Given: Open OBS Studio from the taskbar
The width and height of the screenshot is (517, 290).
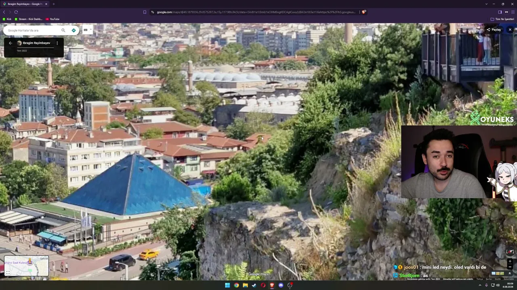Looking at the screenshot, I should [290, 285].
